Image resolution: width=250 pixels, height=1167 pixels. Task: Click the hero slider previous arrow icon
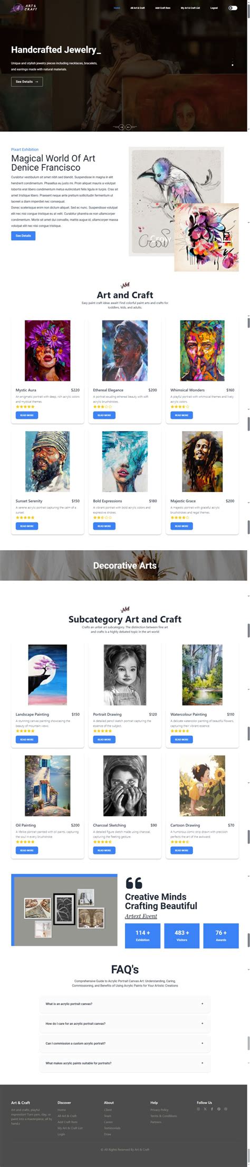click(128, 127)
